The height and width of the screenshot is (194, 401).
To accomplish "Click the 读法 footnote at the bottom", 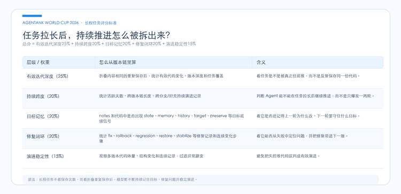I will pos(200,180).
